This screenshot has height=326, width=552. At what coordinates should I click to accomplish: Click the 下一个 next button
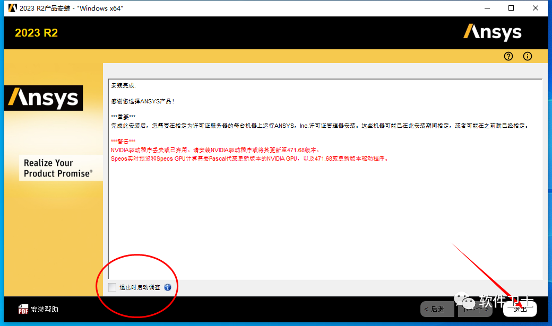point(475,309)
